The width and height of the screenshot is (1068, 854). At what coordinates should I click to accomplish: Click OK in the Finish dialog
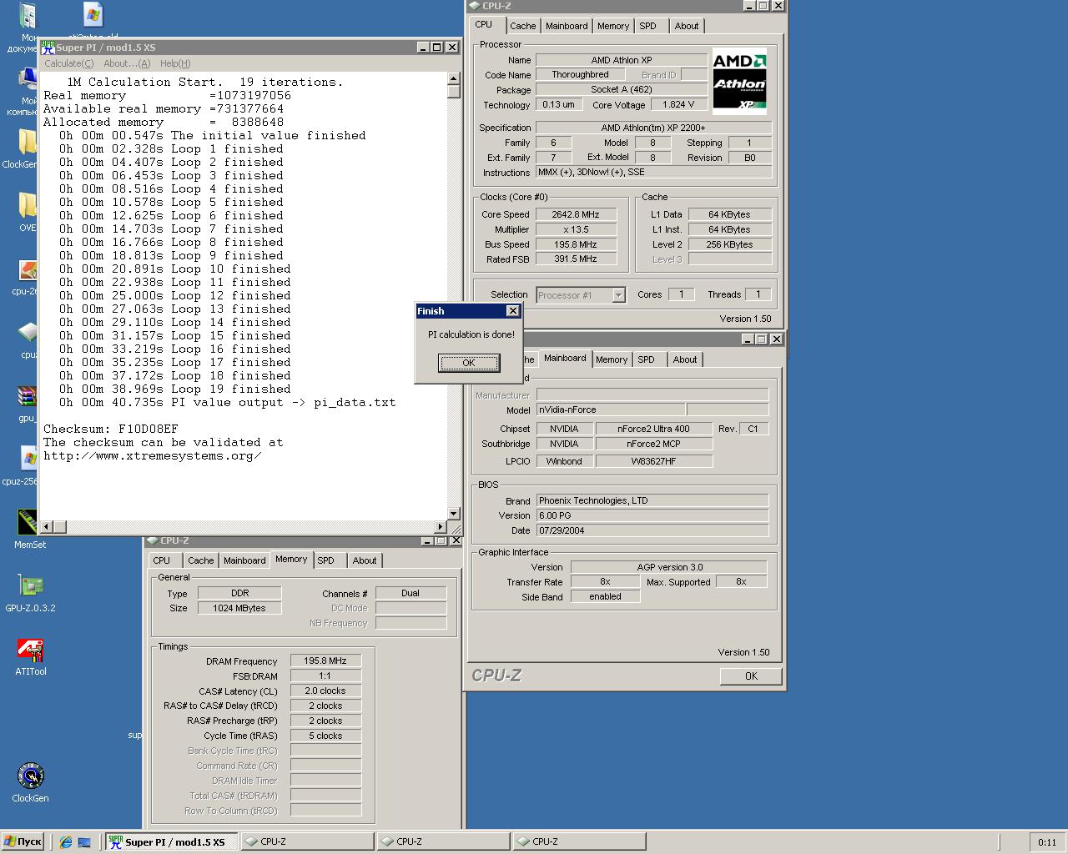tap(469, 363)
